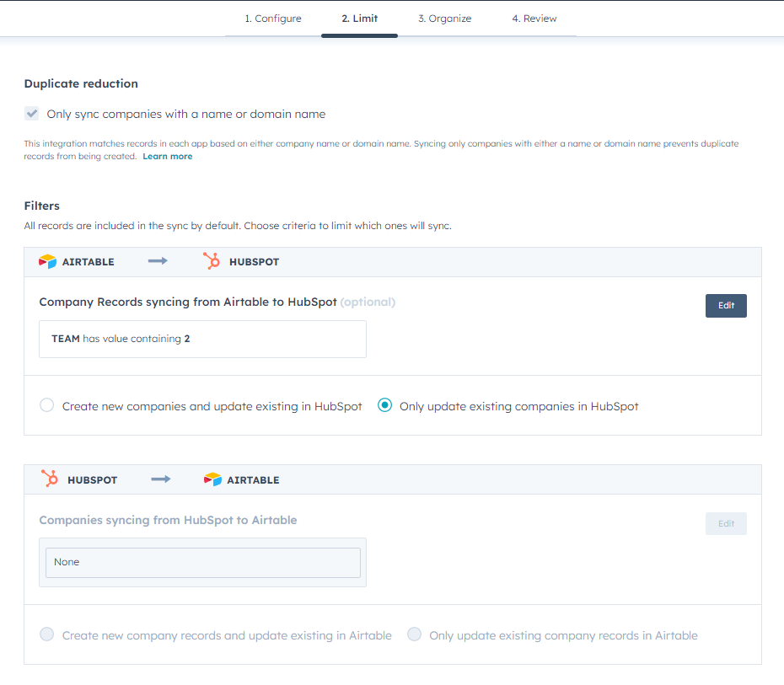Go to the '4. Review' tab
This screenshot has height=685, width=784.
pyautogui.click(x=534, y=18)
